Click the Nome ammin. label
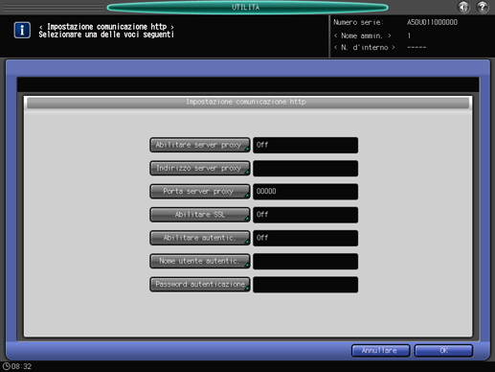The height and width of the screenshot is (372, 495). point(362,35)
